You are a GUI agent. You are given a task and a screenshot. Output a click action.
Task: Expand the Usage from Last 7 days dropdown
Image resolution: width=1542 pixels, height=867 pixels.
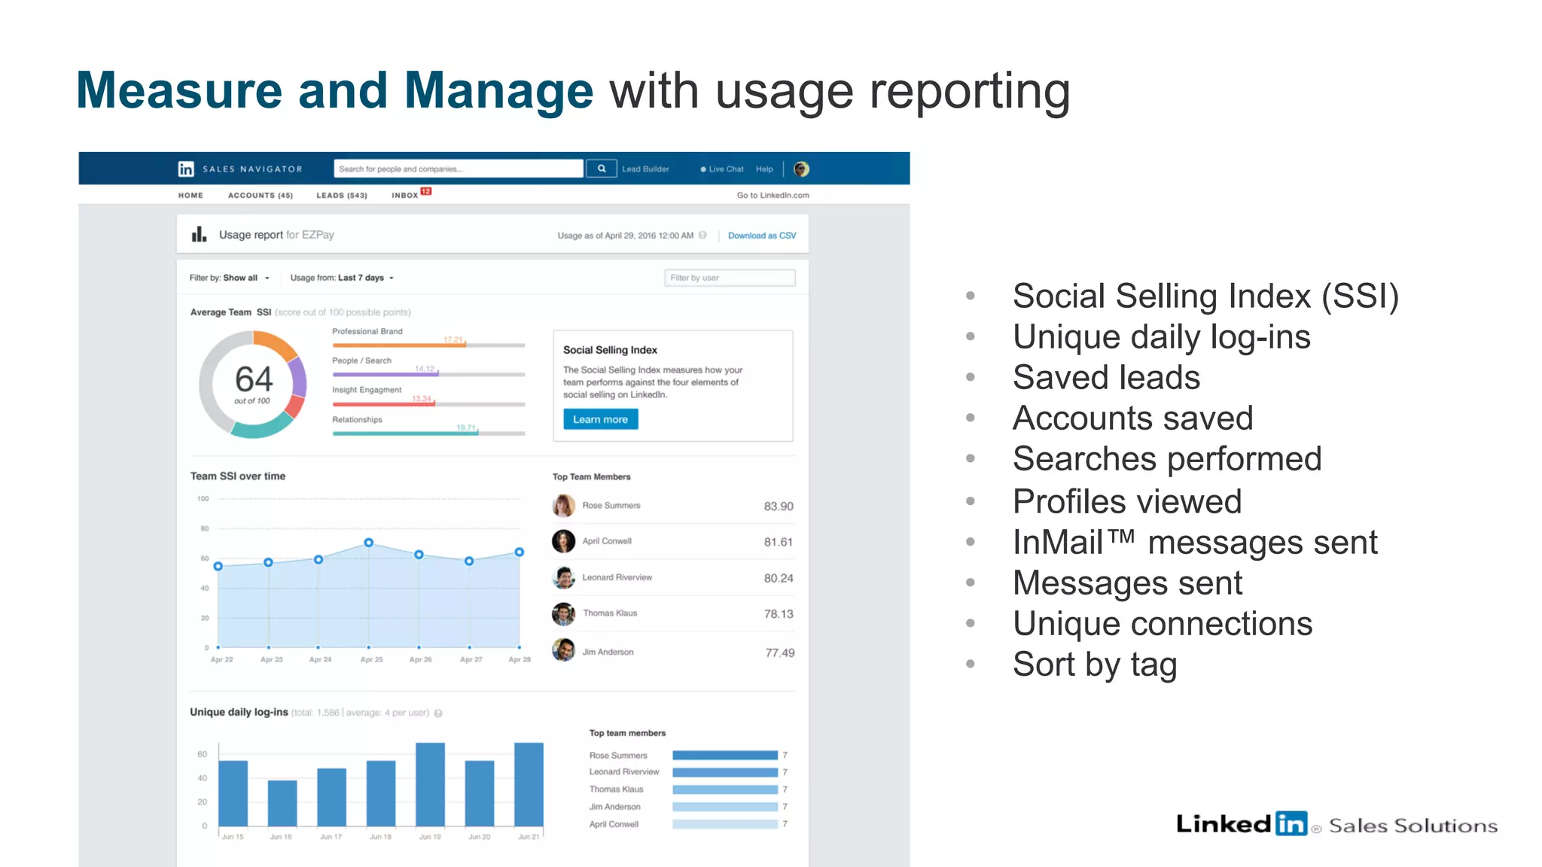343,278
